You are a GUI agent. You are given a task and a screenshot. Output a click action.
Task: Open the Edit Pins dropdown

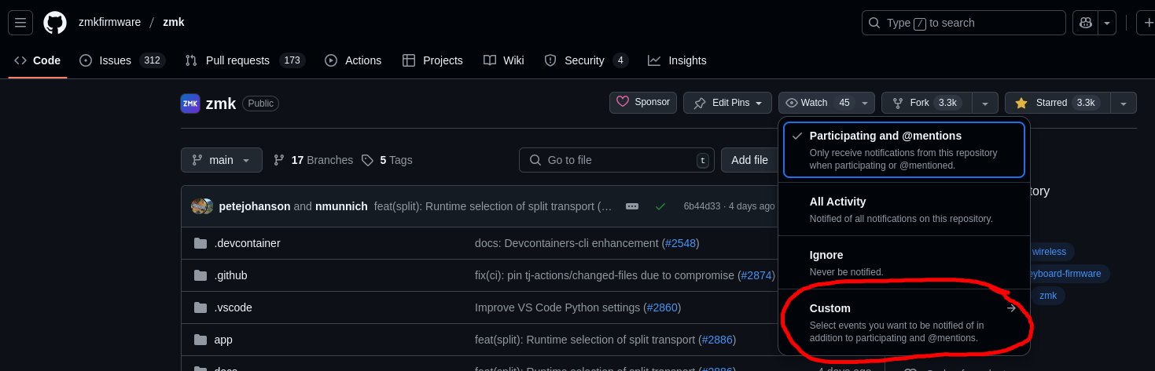(x=728, y=103)
